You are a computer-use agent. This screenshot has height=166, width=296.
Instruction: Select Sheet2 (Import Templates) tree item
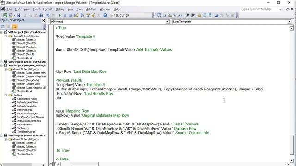coord(31,77)
